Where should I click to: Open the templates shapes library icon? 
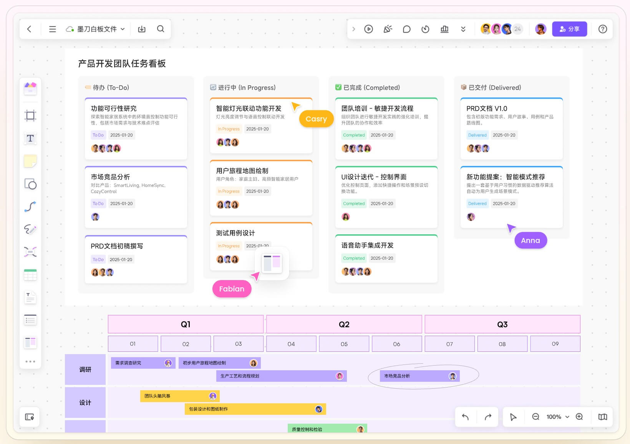coord(30,88)
